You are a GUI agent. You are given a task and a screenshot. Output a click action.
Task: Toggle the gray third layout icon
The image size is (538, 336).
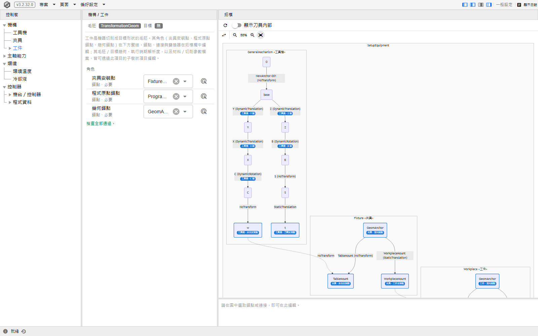(x=481, y=5)
